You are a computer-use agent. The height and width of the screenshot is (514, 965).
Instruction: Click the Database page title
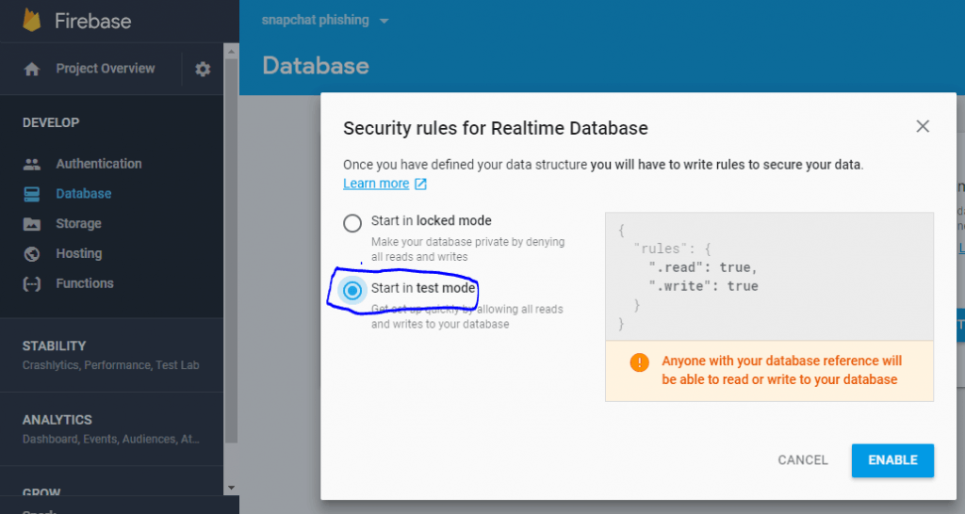point(316,66)
